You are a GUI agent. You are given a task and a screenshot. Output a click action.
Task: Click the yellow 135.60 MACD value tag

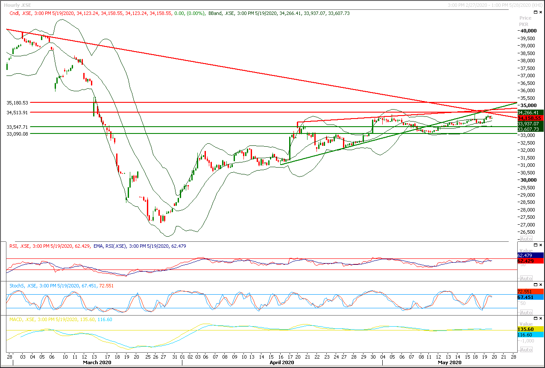530,329
